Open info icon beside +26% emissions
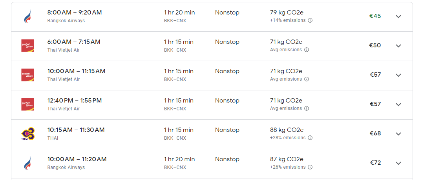This screenshot has width=422, height=180. [x=310, y=167]
